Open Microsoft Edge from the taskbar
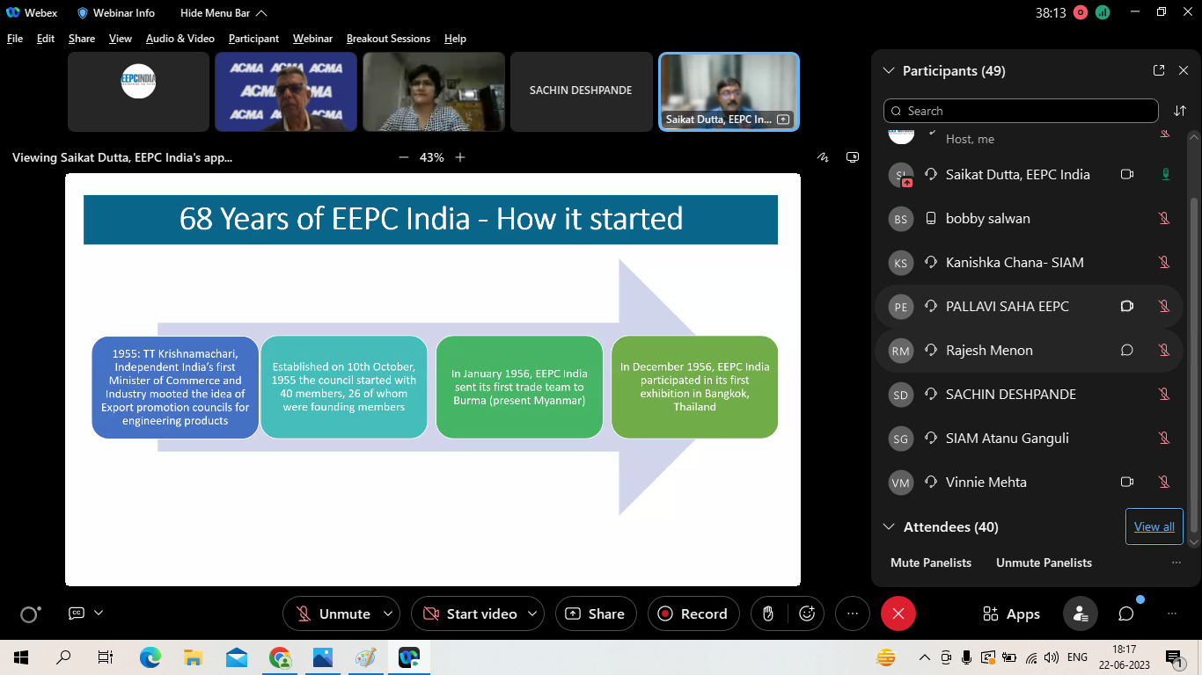 click(150, 657)
